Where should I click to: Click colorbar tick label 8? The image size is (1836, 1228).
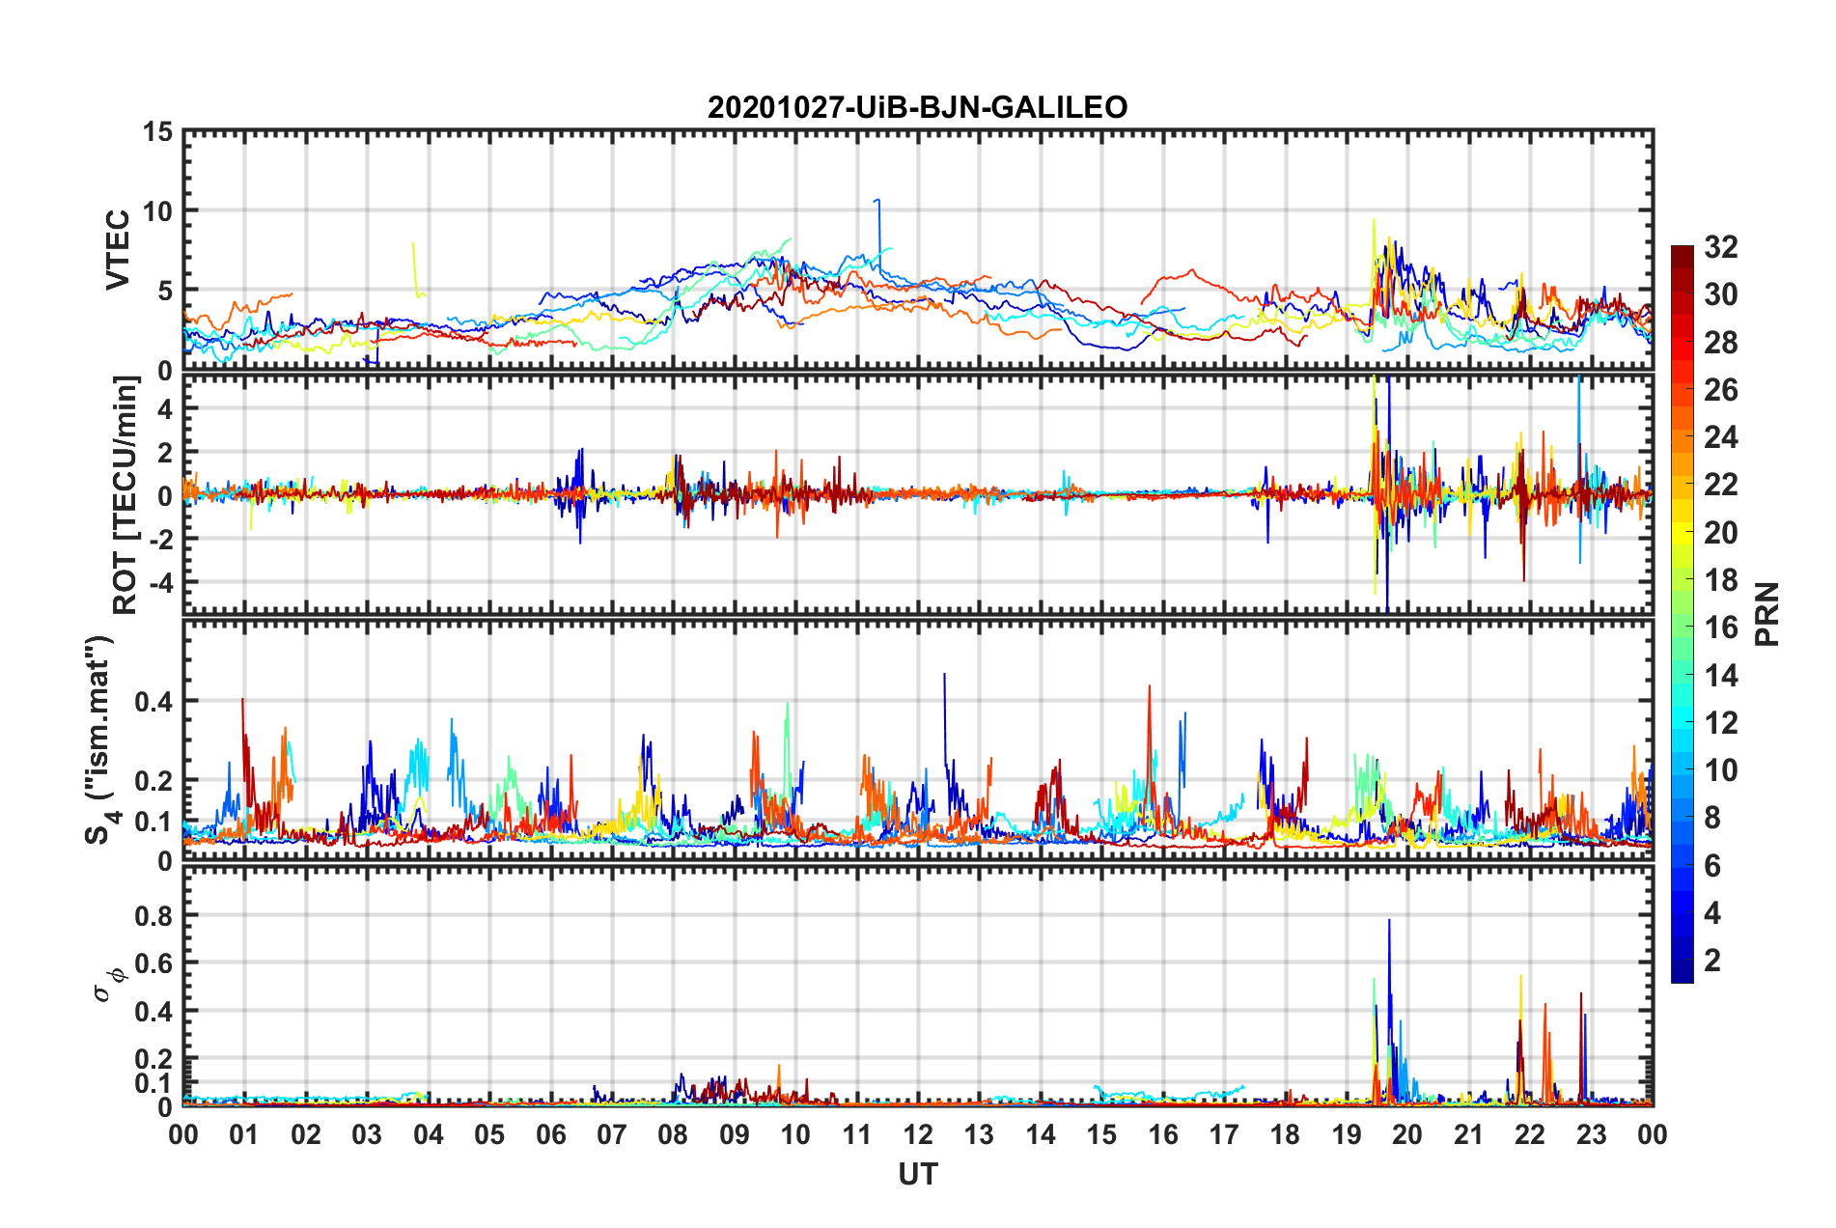click(1712, 818)
